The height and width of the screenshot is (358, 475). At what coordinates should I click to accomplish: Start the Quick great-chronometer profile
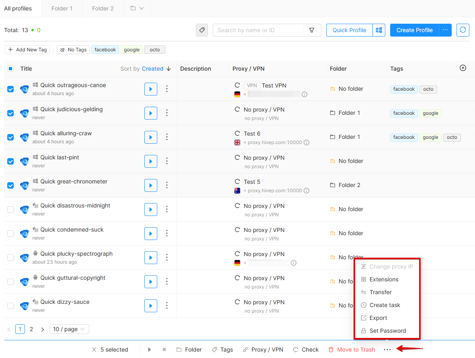150,185
